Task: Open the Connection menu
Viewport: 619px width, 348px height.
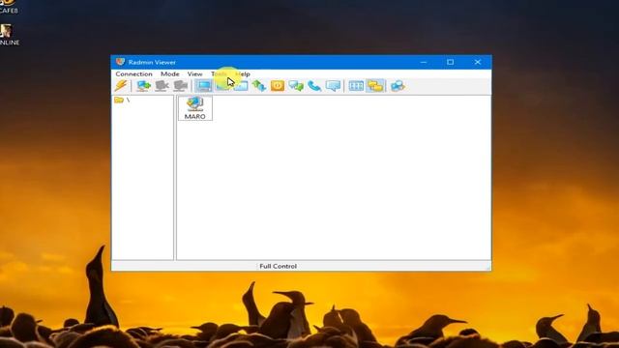Action: 133,73
